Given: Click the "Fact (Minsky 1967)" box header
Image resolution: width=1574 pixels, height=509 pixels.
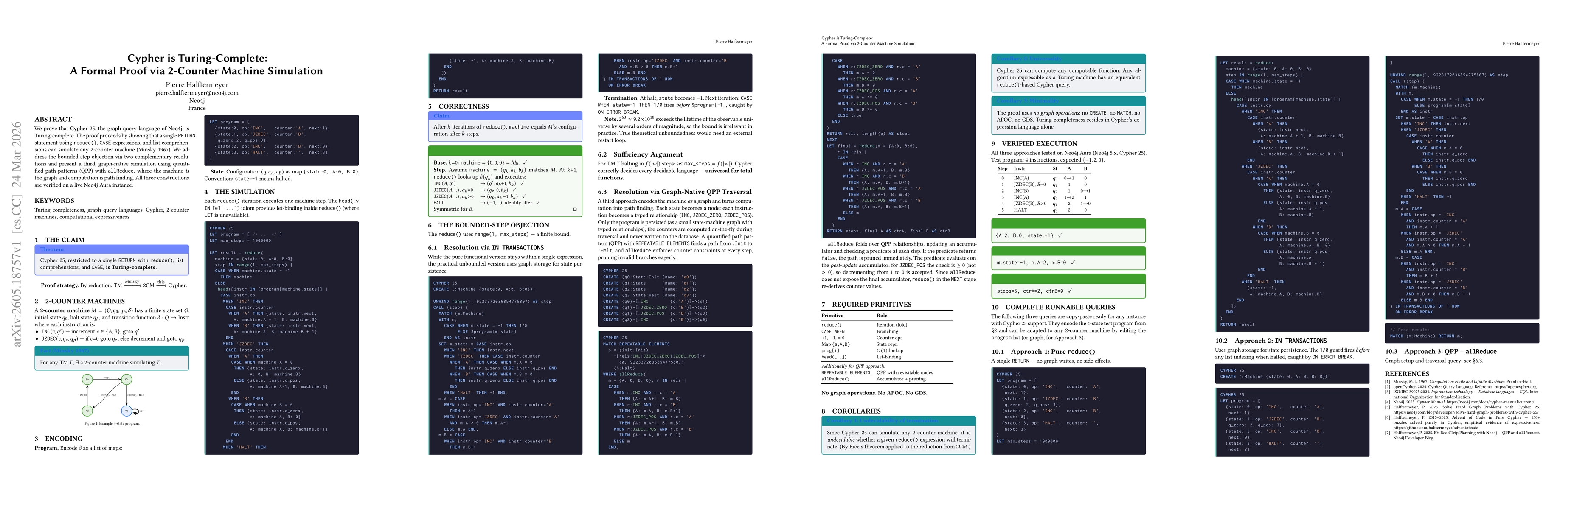Looking at the screenshot, I should pyautogui.click(x=112, y=350).
